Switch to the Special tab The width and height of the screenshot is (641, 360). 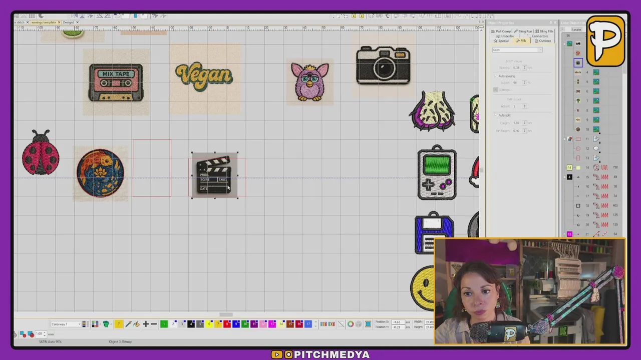coord(501,40)
